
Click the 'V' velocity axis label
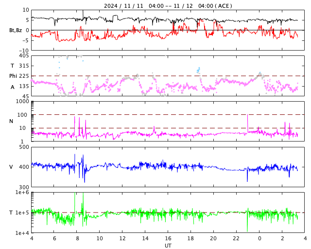coord(11,167)
